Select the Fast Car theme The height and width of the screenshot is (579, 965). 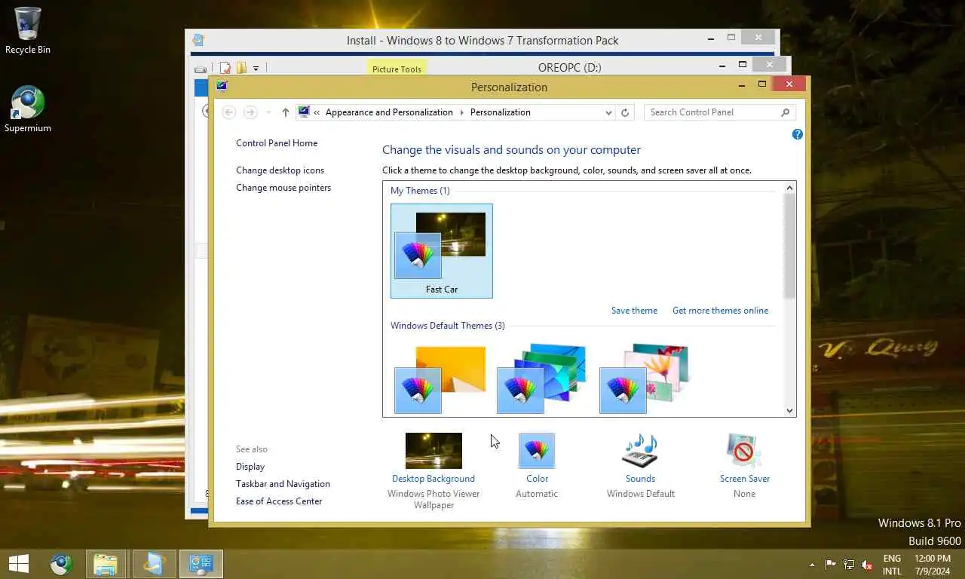[442, 251]
